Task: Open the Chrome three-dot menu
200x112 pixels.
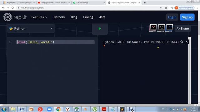Action: click(197, 8)
